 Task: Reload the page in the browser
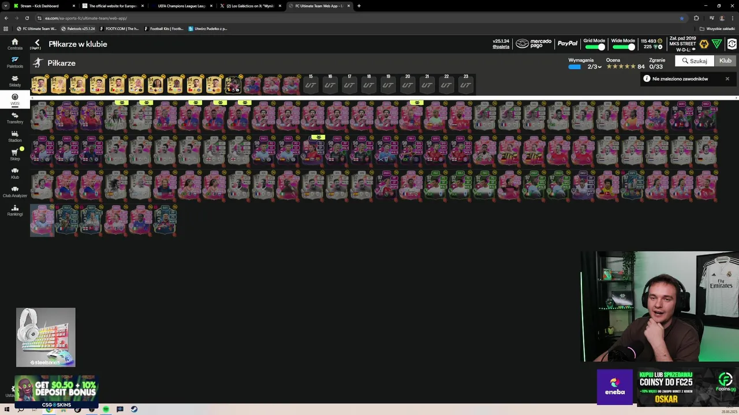(x=27, y=18)
